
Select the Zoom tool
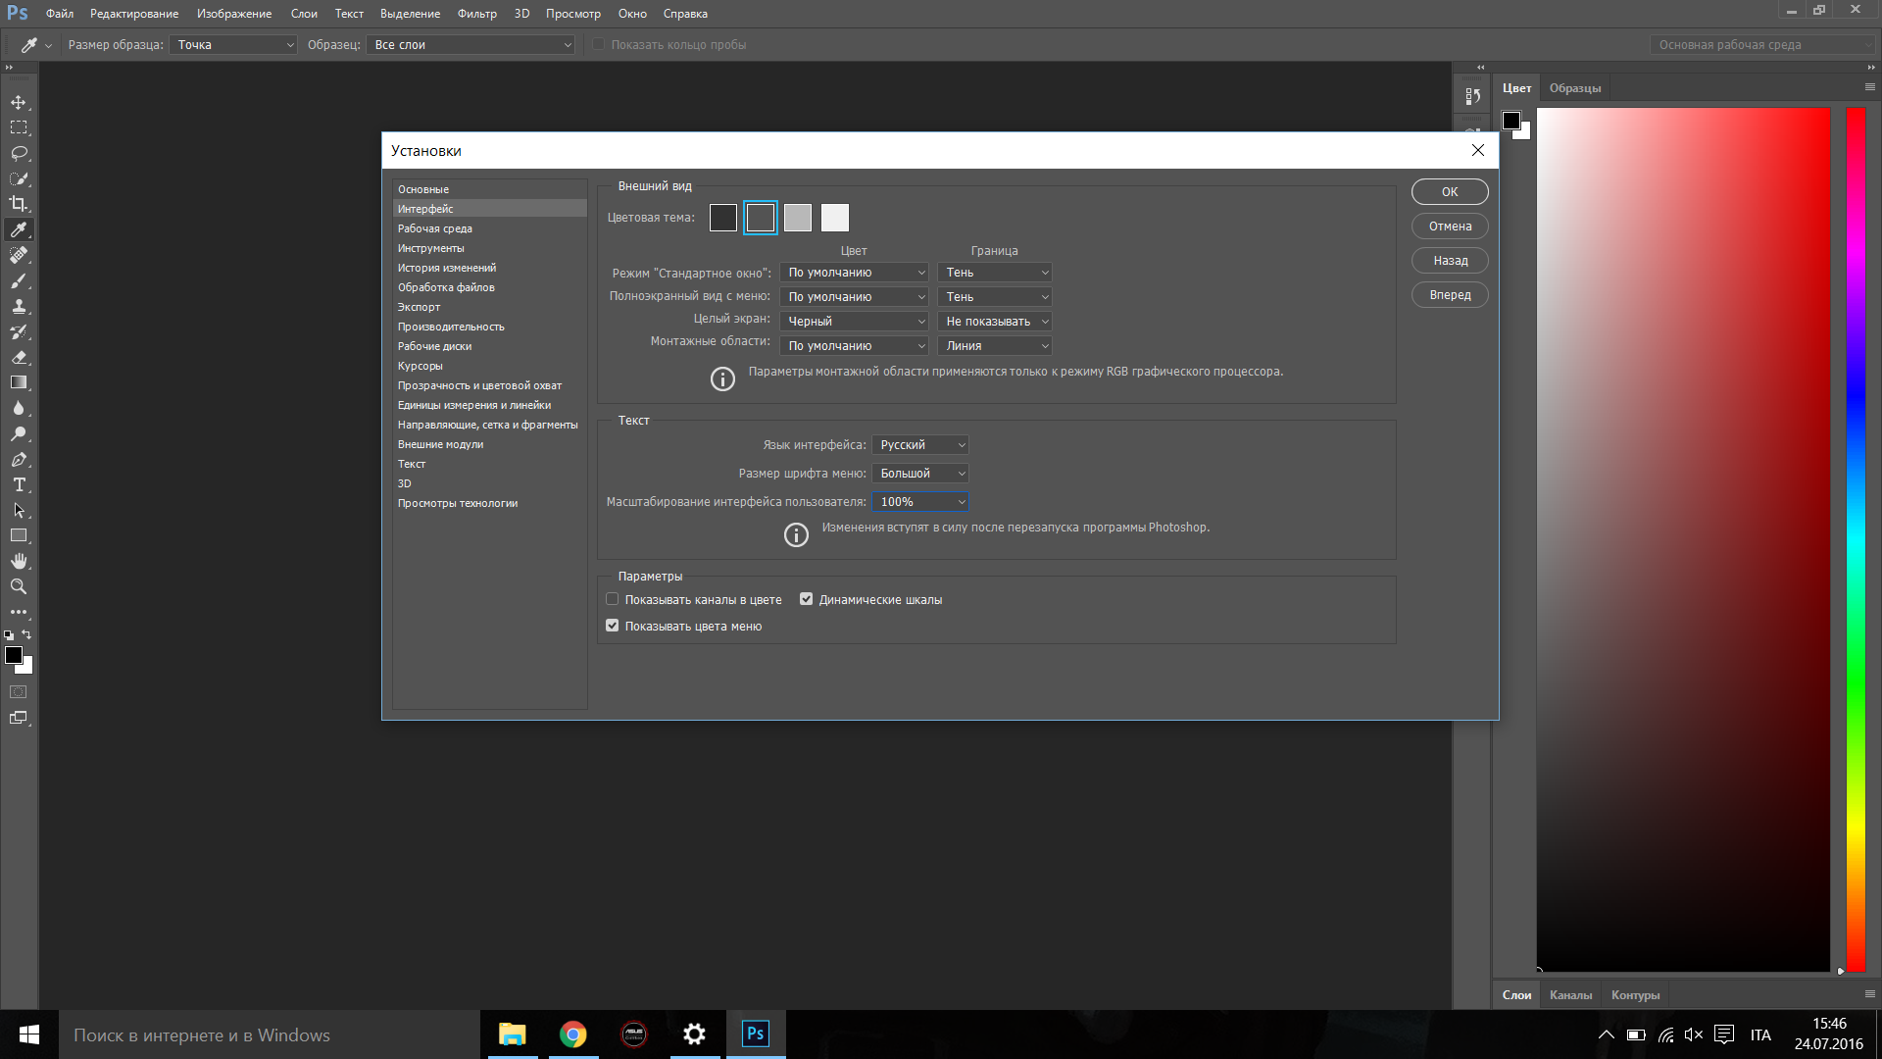19,587
